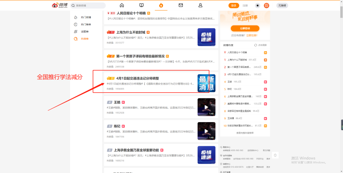Image resolution: width=343 pixels, height=173 pixels.
Task: Open pinned topic 人民日报论十个明确
Action: point(131,13)
